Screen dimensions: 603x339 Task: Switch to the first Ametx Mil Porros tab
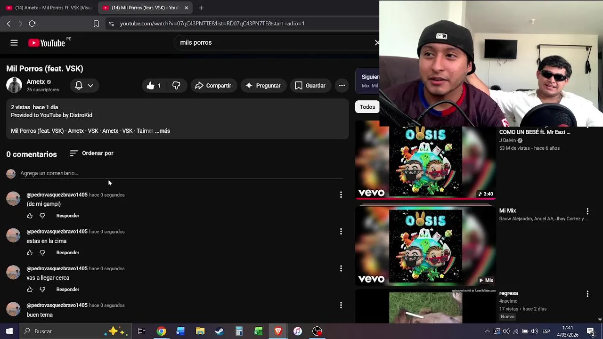(49, 8)
